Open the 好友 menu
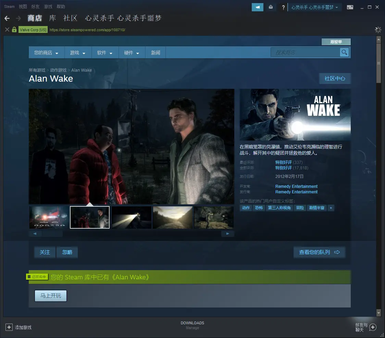385x338 pixels. [x=35, y=7]
